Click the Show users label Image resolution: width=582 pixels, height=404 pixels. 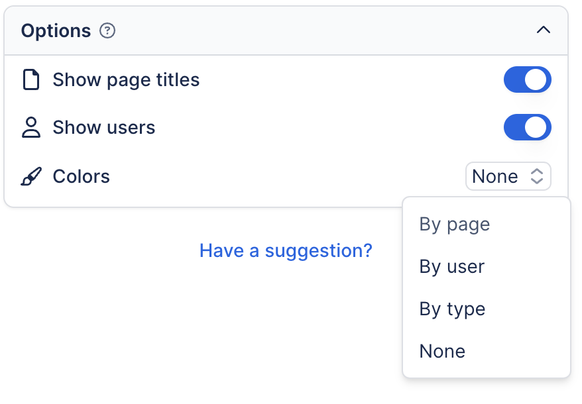pos(104,128)
